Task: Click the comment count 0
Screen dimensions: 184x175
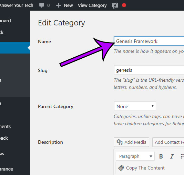Action: pyautogui.click(x=48, y=5)
